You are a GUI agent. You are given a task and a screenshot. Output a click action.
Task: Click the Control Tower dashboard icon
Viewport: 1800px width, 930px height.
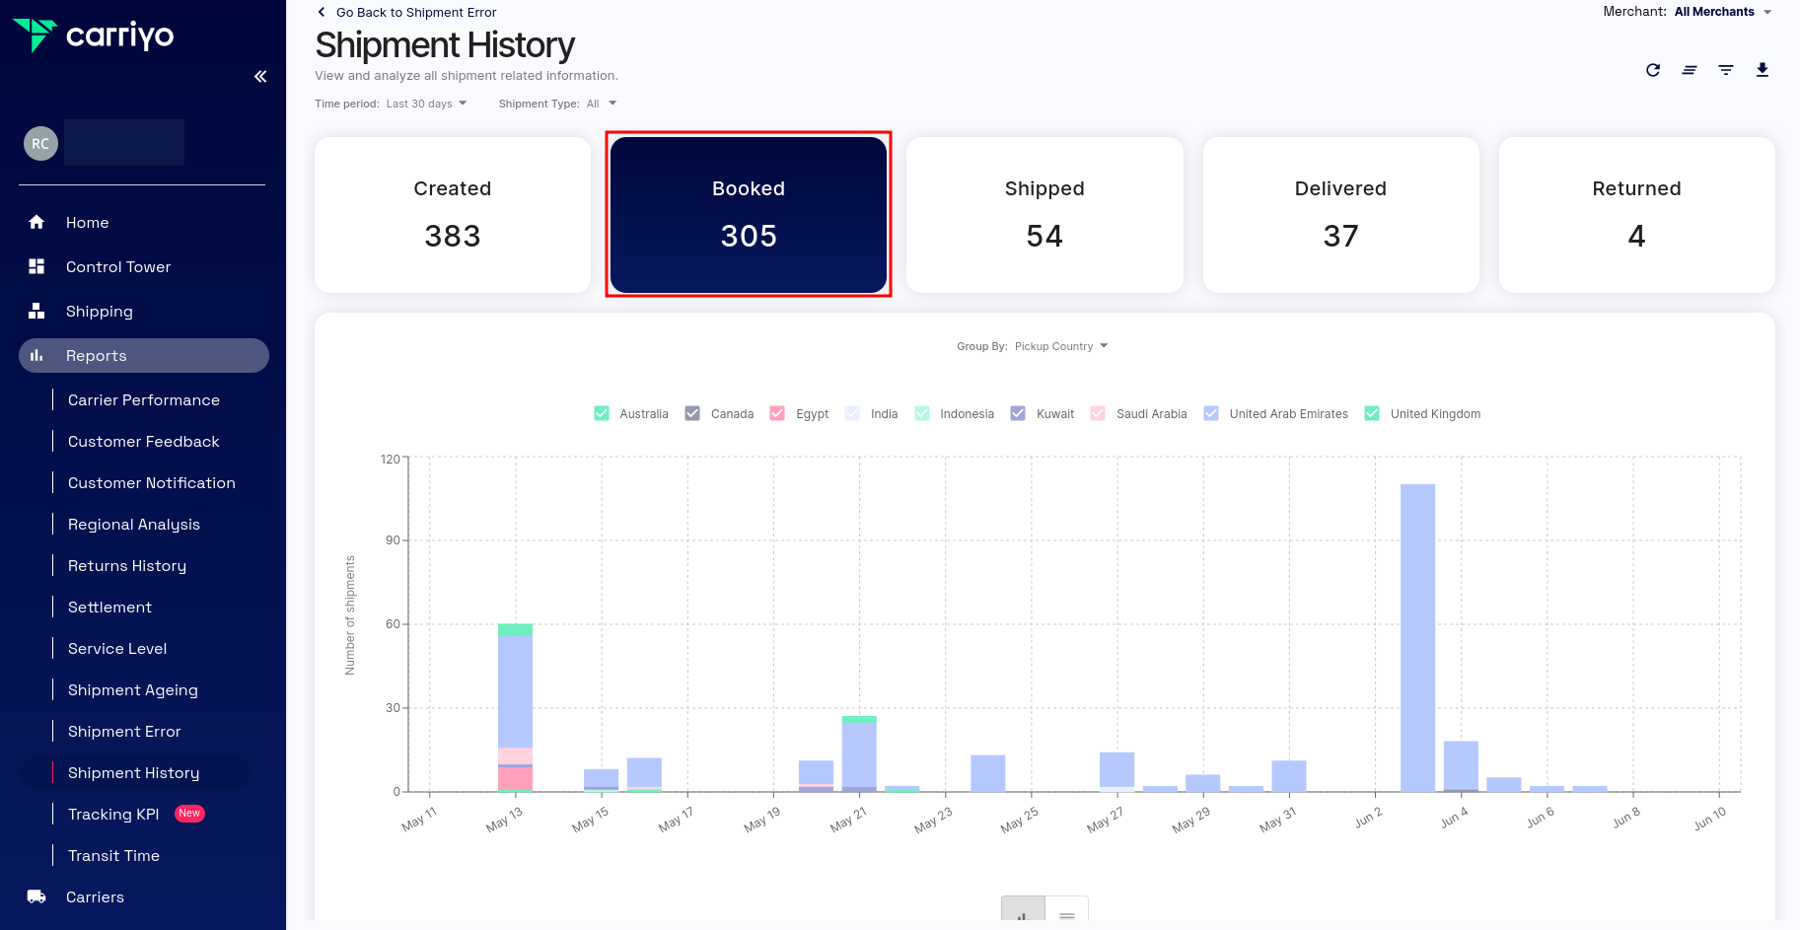click(x=36, y=266)
